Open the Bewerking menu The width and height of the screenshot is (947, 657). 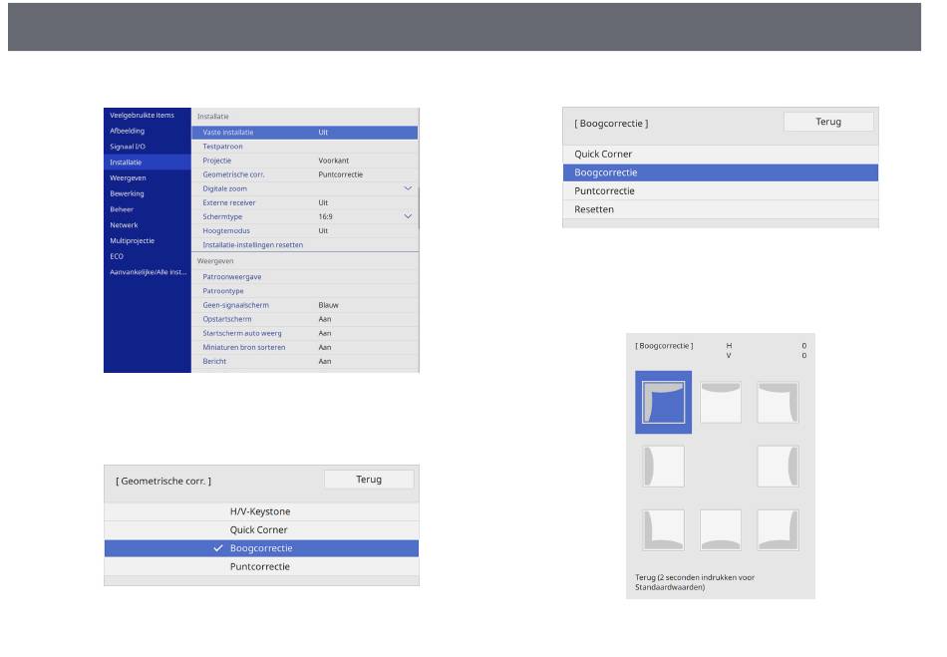pyautogui.click(x=147, y=193)
